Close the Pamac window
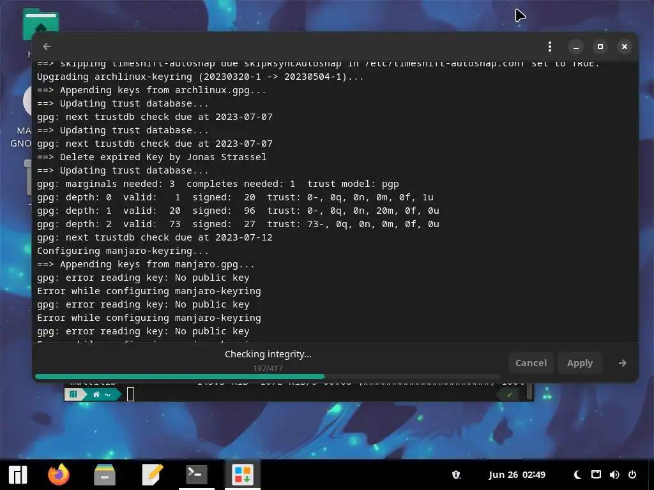 click(x=625, y=47)
